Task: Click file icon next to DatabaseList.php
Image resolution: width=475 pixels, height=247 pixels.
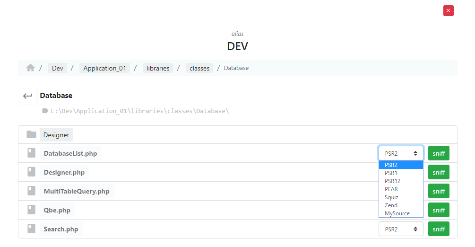Action: pyautogui.click(x=32, y=153)
